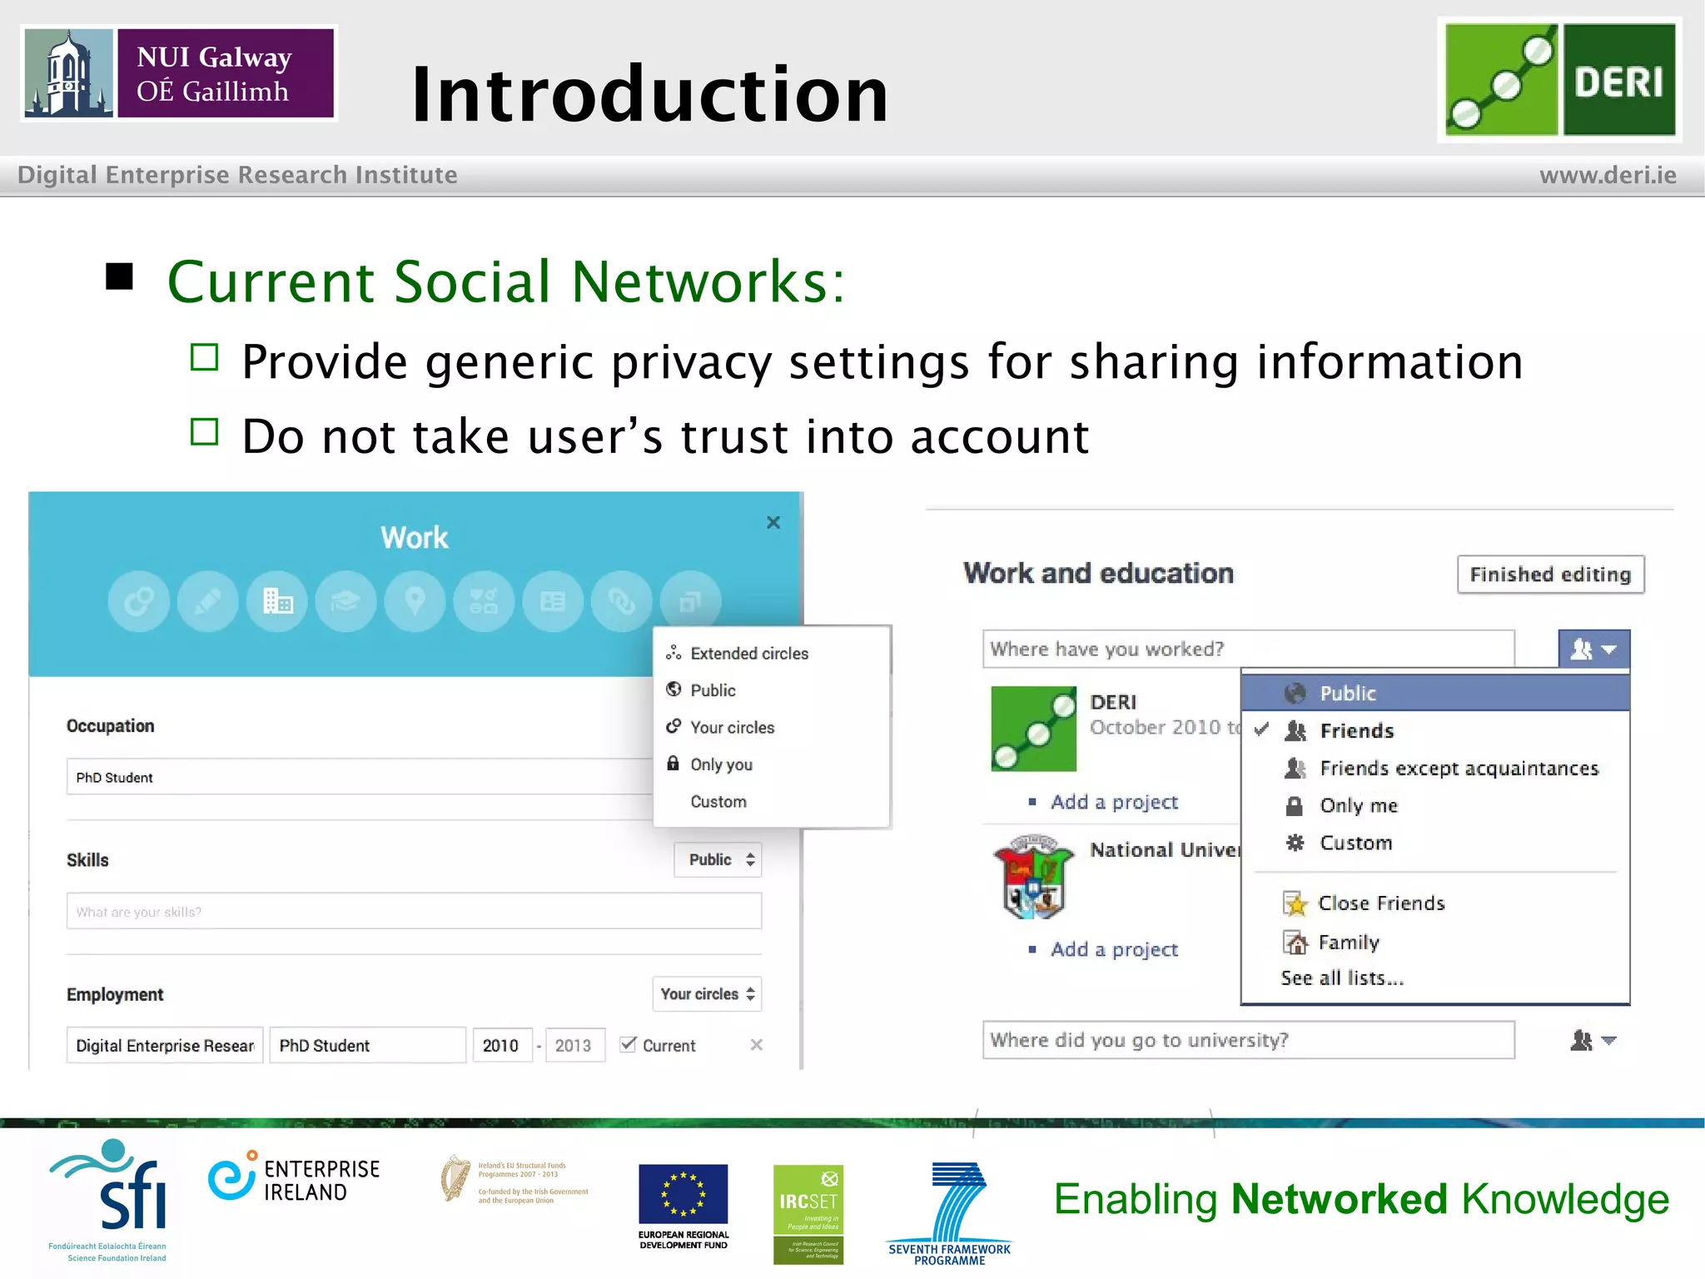Click the Seventh Framework Programme logo
Viewport: 1705px width, 1279px height.
950,1214
